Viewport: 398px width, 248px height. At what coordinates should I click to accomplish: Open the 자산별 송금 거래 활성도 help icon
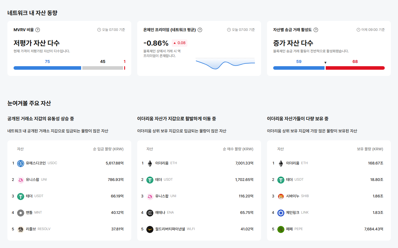tap(316, 30)
